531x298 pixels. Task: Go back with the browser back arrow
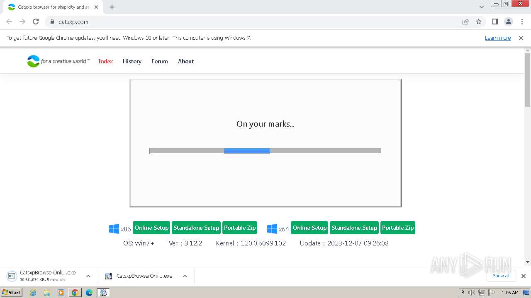[9, 22]
